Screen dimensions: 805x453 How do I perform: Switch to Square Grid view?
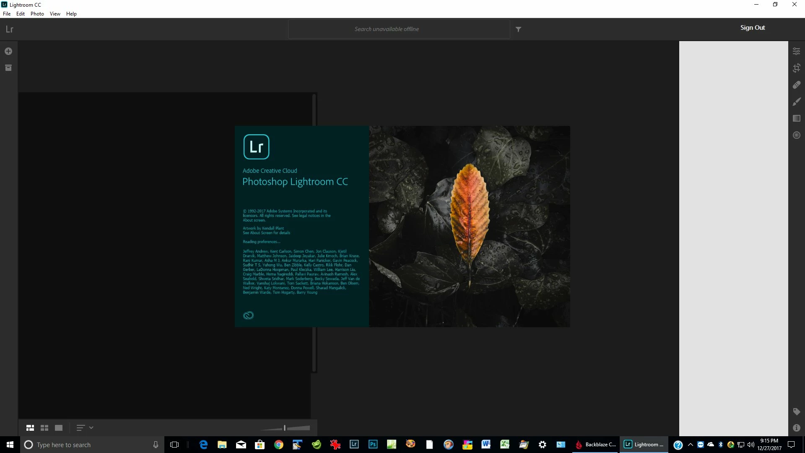[x=44, y=428]
